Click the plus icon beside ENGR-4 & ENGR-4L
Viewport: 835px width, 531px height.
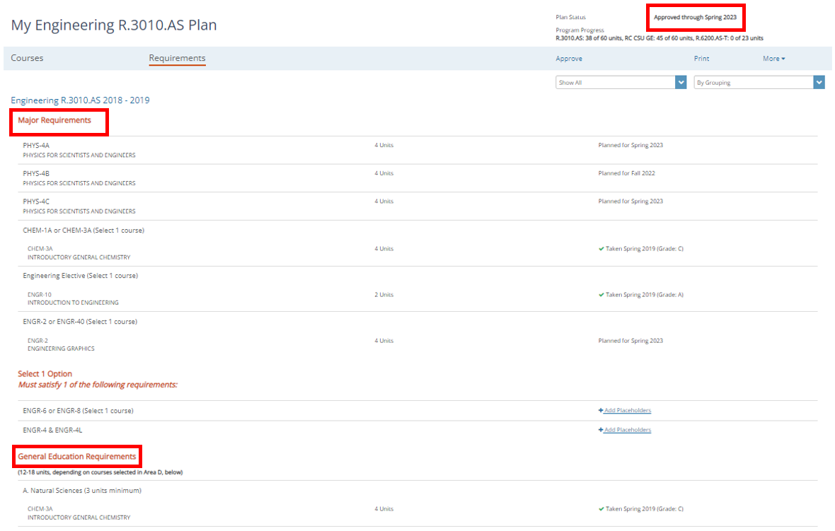tap(601, 430)
